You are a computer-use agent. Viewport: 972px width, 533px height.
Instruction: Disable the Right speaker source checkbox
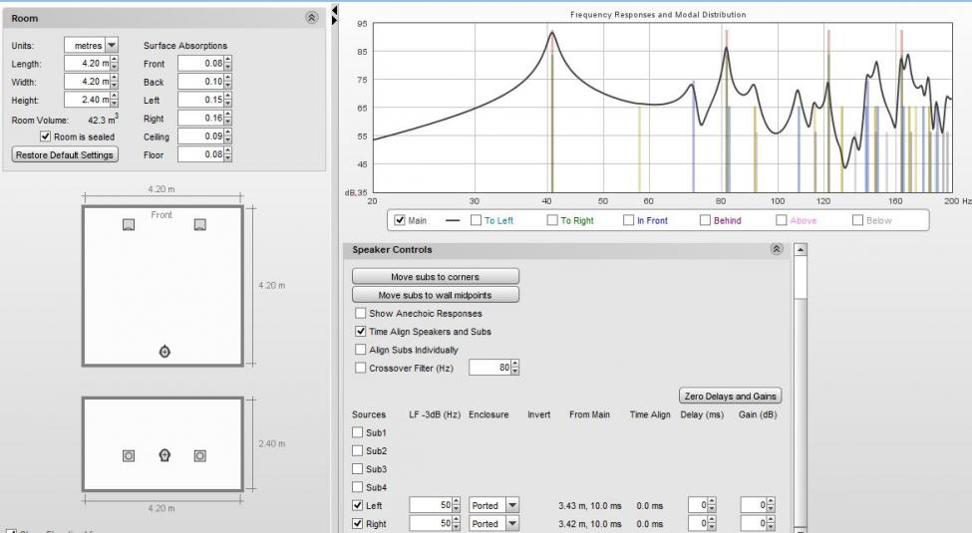click(357, 523)
